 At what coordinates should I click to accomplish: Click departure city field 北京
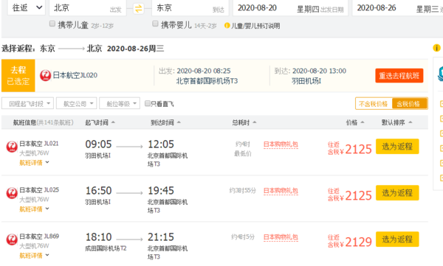tap(88, 8)
